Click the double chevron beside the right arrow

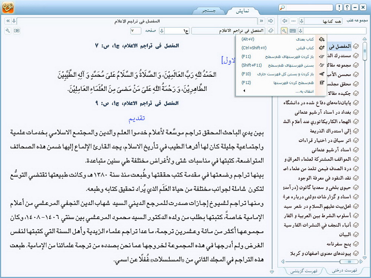262,21
